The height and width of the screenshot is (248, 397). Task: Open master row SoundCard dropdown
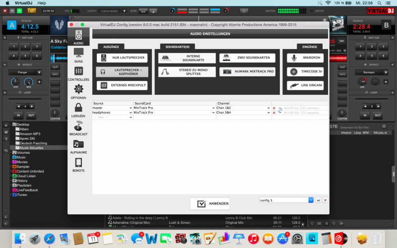point(213,108)
